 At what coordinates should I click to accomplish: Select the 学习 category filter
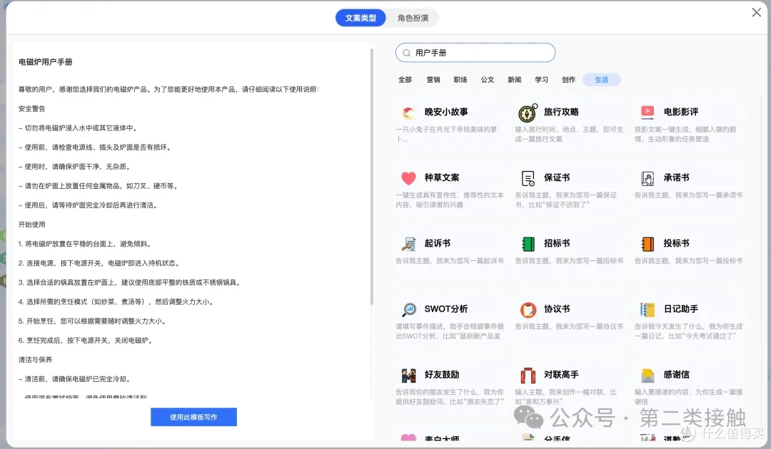pyautogui.click(x=541, y=80)
